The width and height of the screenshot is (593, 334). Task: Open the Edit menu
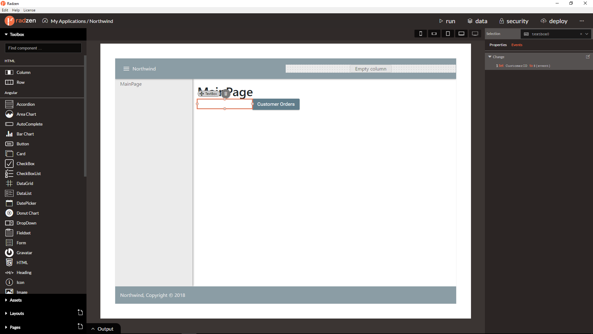(x=5, y=10)
